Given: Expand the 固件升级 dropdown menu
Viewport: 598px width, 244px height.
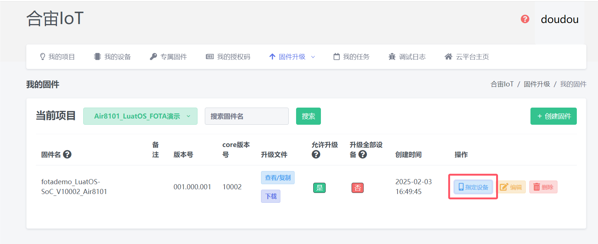Looking at the screenshot, I should tap(292, 57).
